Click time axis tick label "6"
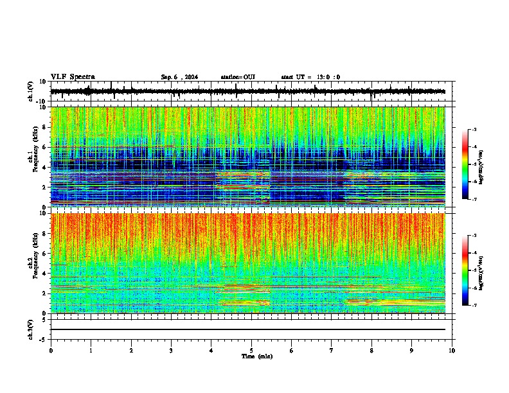 point(292,351)
